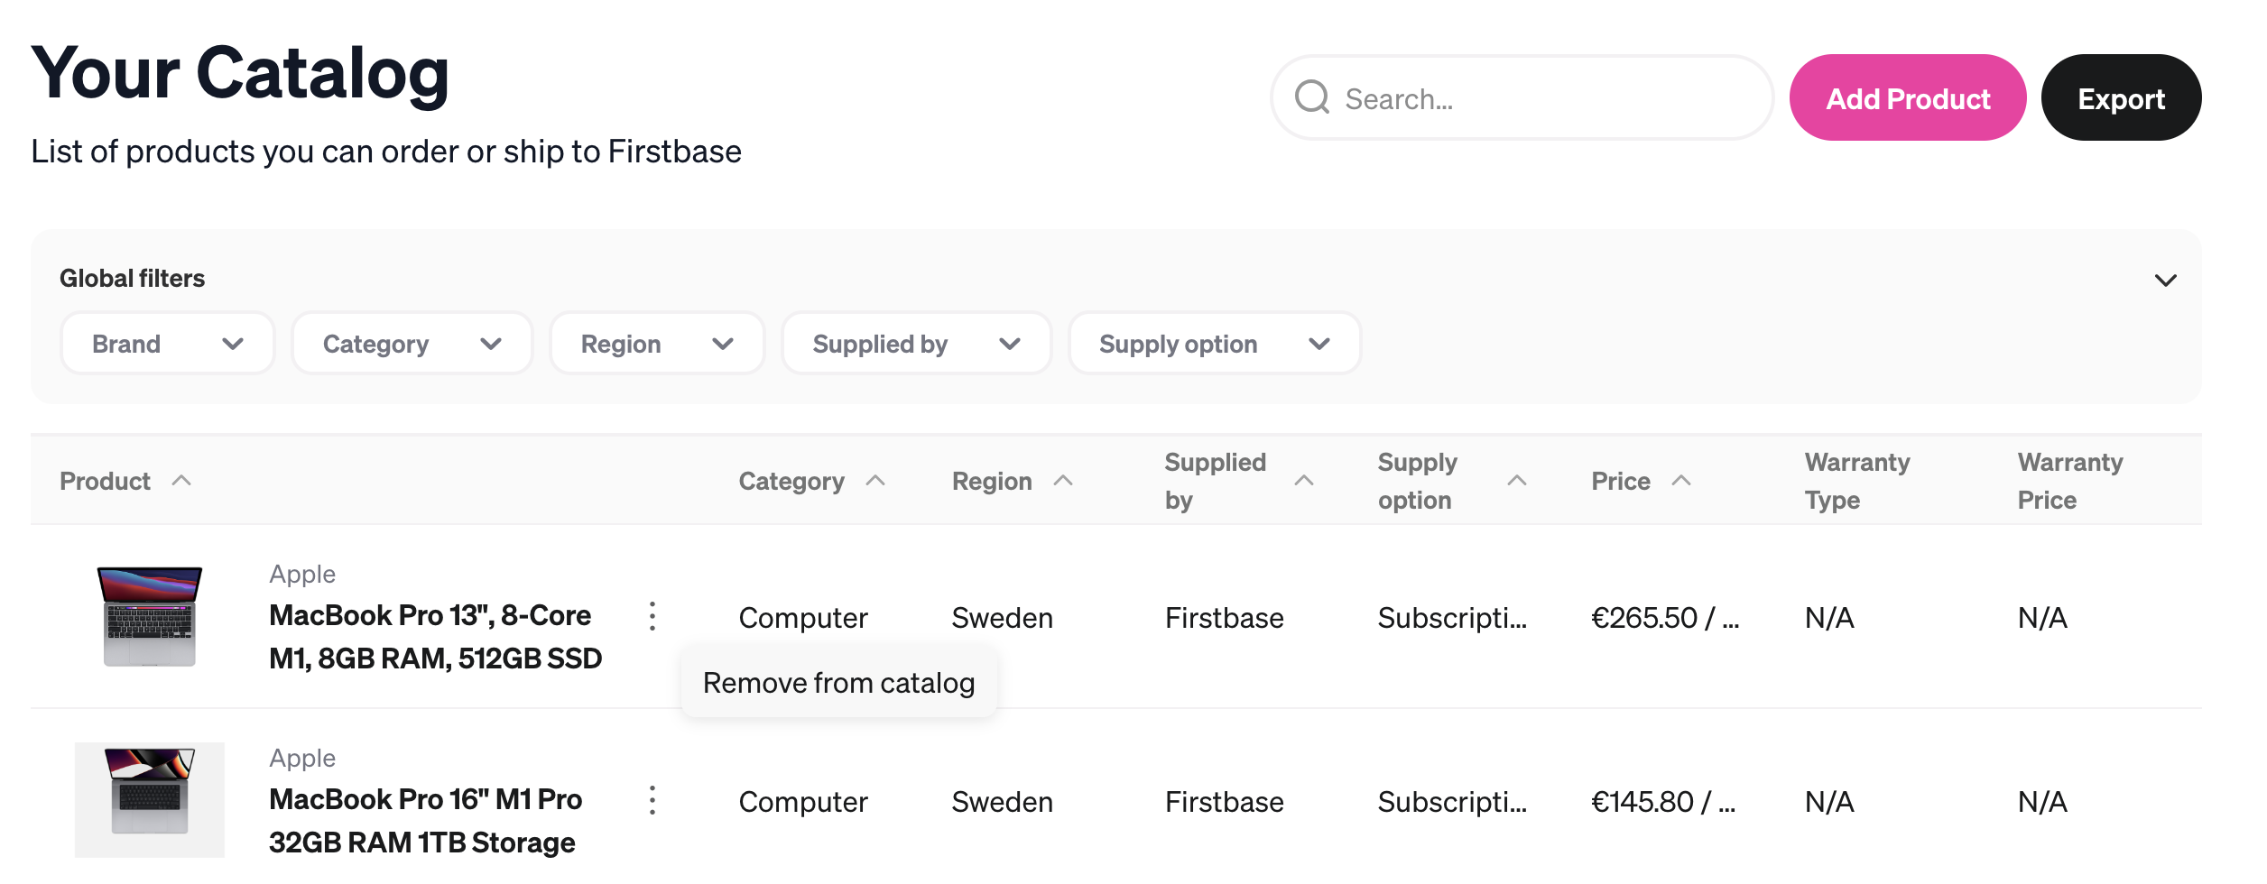Sort by Product using the column arrow
Image resolution: width=2267 pixels, height=884 pixels.
coord(181,481)
